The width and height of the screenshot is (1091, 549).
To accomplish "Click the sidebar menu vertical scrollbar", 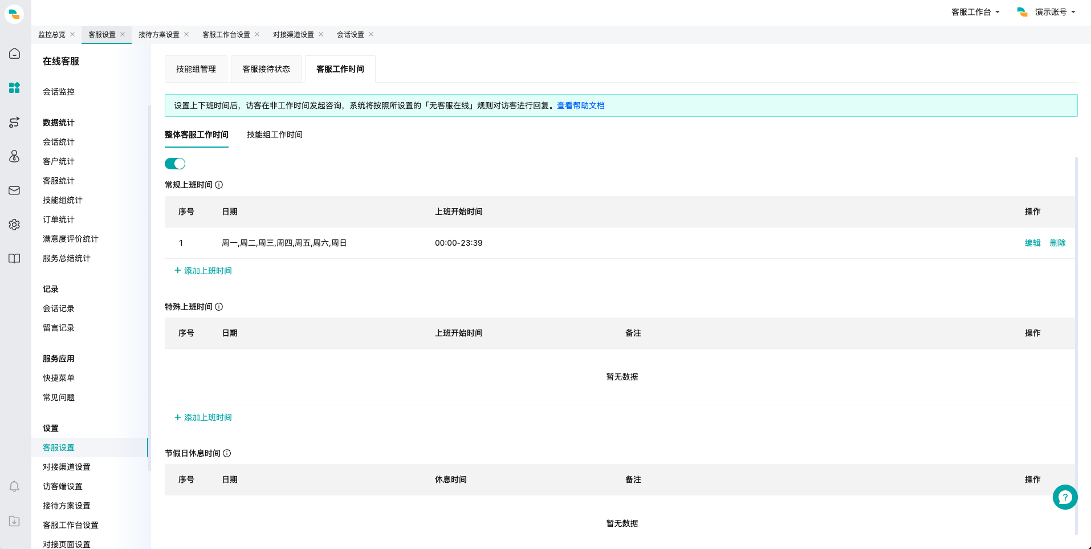I will click(x=149, y=288).
